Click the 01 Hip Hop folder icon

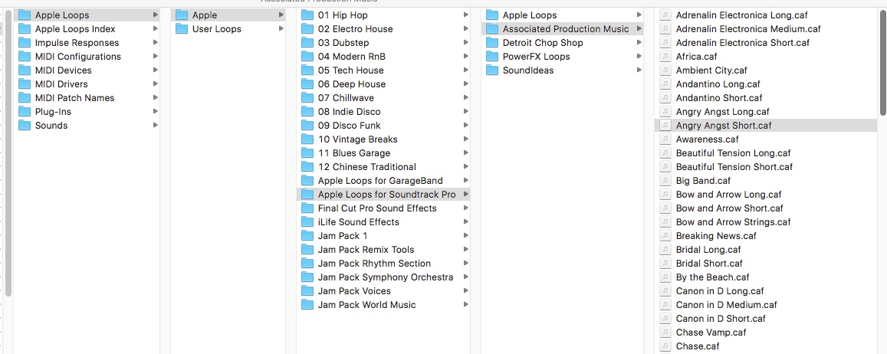pyautogui.click(x=307, y=15)
